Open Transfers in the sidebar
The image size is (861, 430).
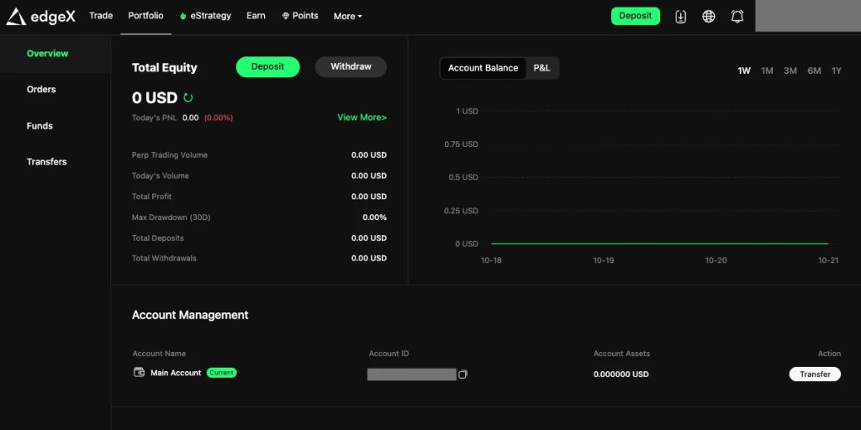[x=47, y=162]
